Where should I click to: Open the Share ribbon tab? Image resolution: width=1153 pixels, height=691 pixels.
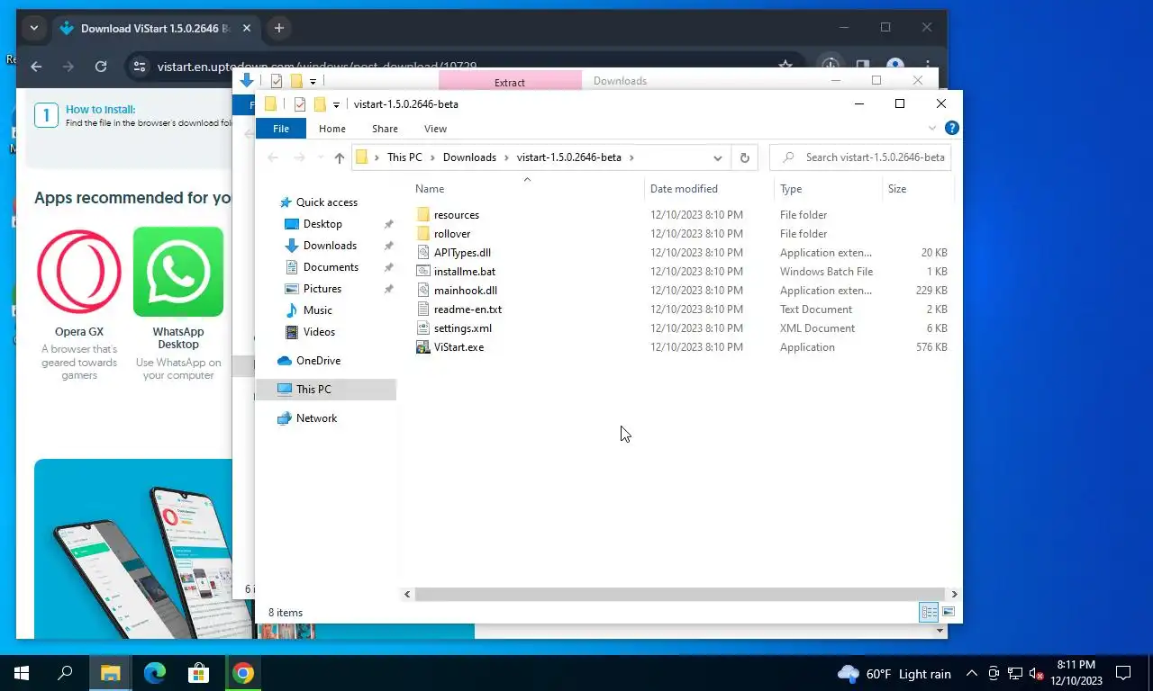coord(385,129)
